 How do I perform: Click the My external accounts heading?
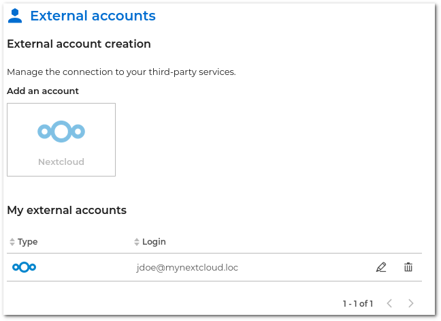coord(67,211)
